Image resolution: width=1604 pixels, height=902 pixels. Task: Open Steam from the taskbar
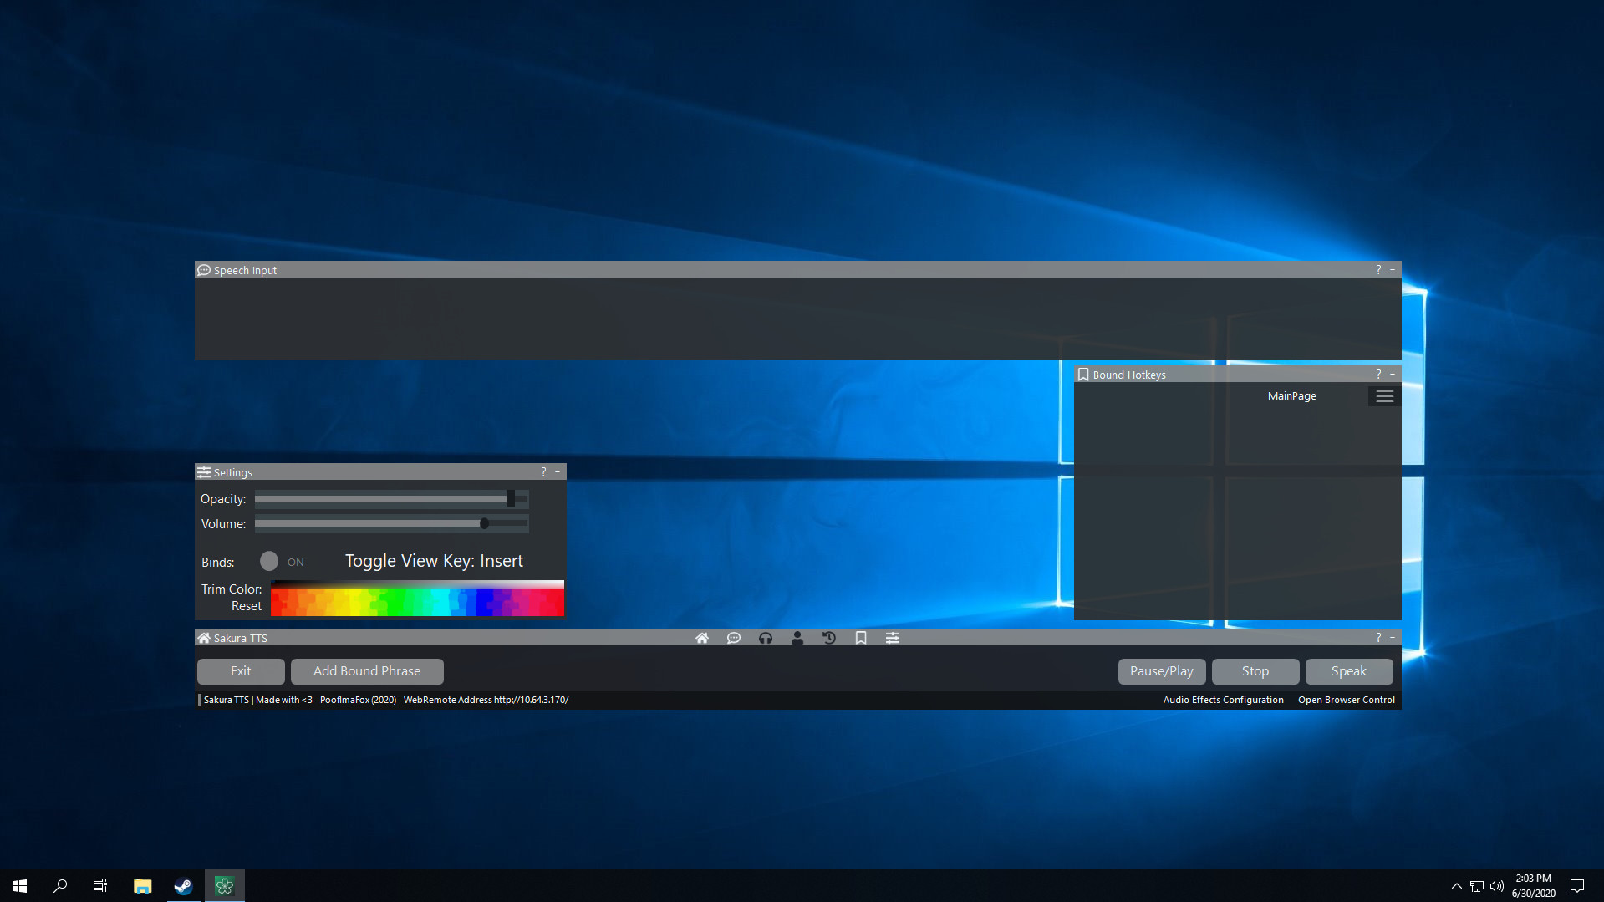[183, 886]
